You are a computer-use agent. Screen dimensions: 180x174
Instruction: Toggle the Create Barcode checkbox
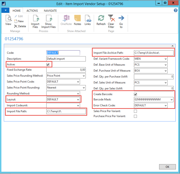(136, 94)
